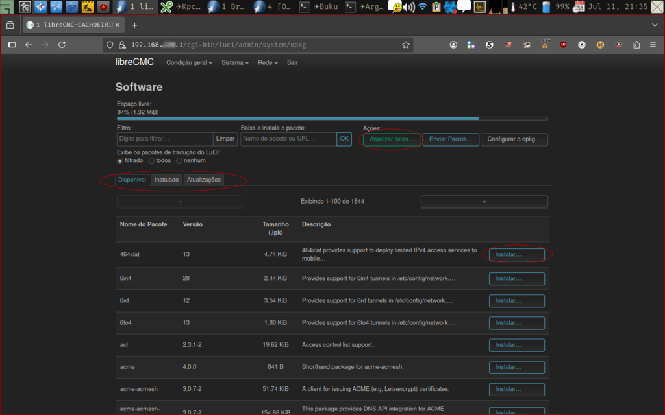Open the browser extensions puzzle-piece icon

click(x=636, y=45)
